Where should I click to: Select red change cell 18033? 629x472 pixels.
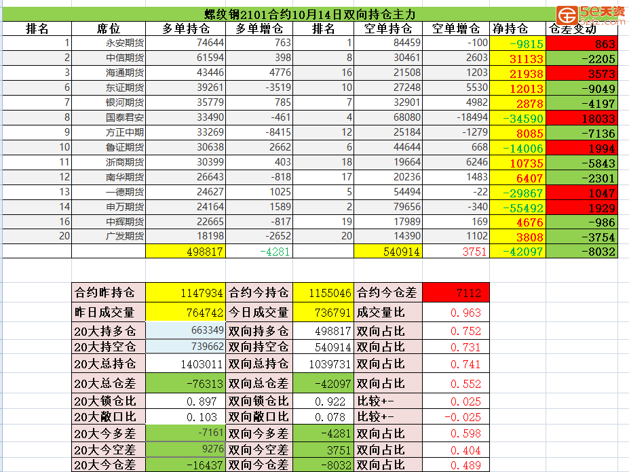point(582,117)
